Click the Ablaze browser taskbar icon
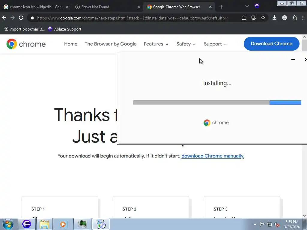Viewport: 307px width, 230px height. coord(26,224)
